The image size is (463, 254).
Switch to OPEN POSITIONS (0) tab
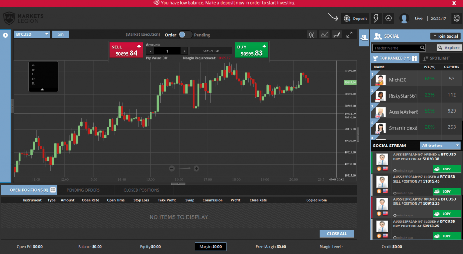click(x=29, y=190)
